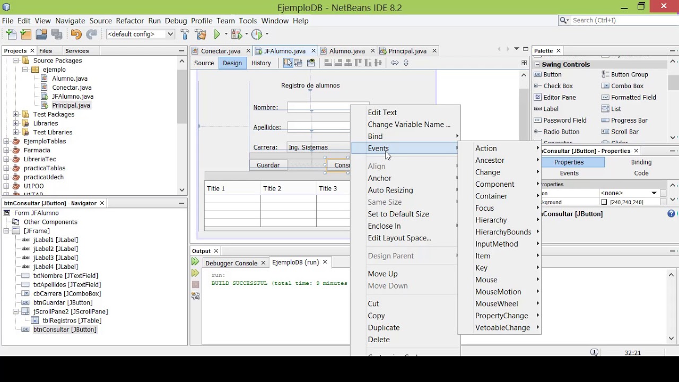Select Check Box in Swing Controls palette
The width and height of the screenshot is (679, 382).
tap(558, 86)
